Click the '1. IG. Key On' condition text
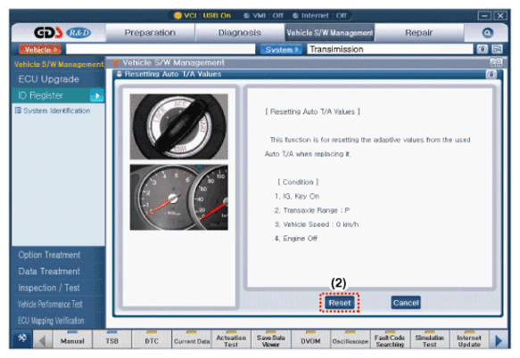The height and width of the screenshot is (358, 520). tap(297, 197)
